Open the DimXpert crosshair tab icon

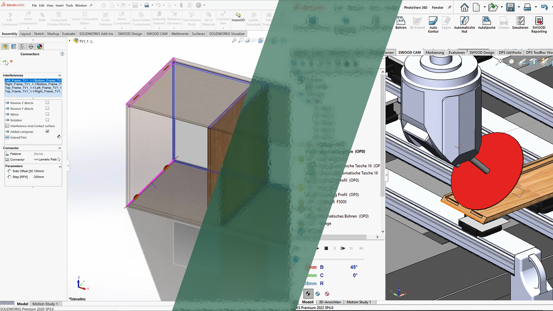pyautogui.click(x=31, y=47)
